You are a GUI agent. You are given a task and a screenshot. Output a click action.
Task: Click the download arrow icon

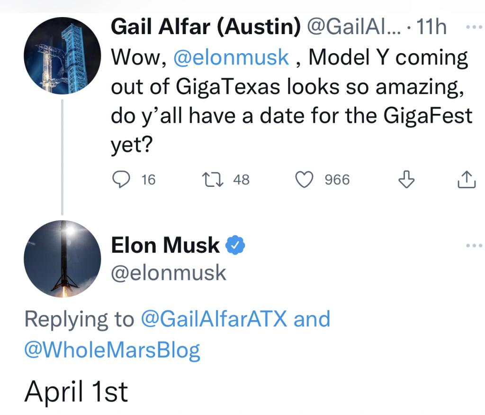click(x=406, y=179)
